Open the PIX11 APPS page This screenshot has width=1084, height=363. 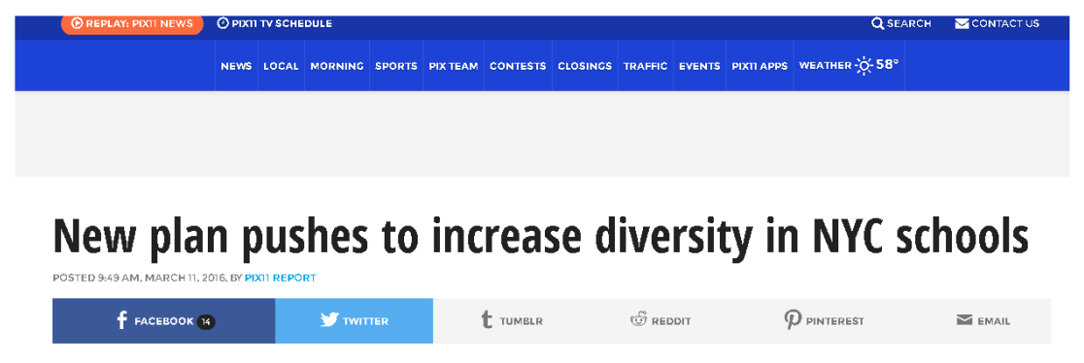pyautogui.click(x=760, y=66)
